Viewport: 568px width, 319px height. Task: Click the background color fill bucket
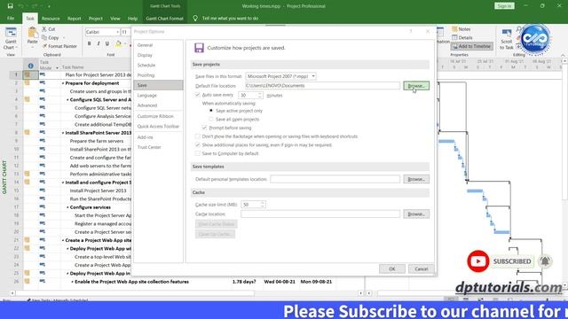point(118,43)
